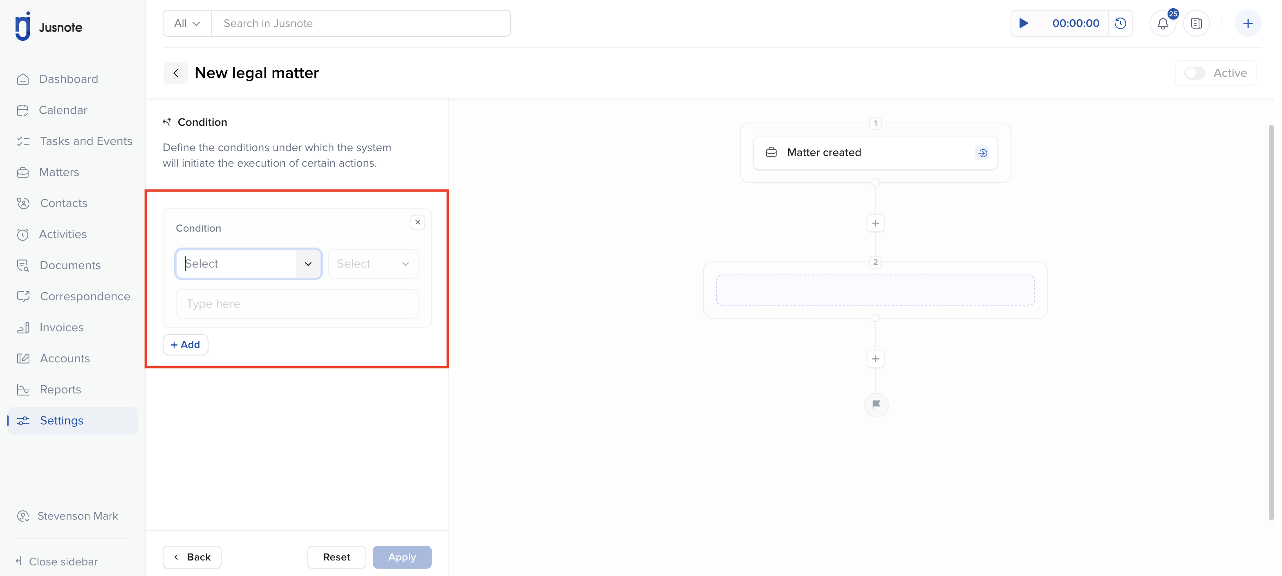Viewport: 1282px width, 576px height.
Task: Click chevron of first Select combo box
Action: click(x=308, y=263)
